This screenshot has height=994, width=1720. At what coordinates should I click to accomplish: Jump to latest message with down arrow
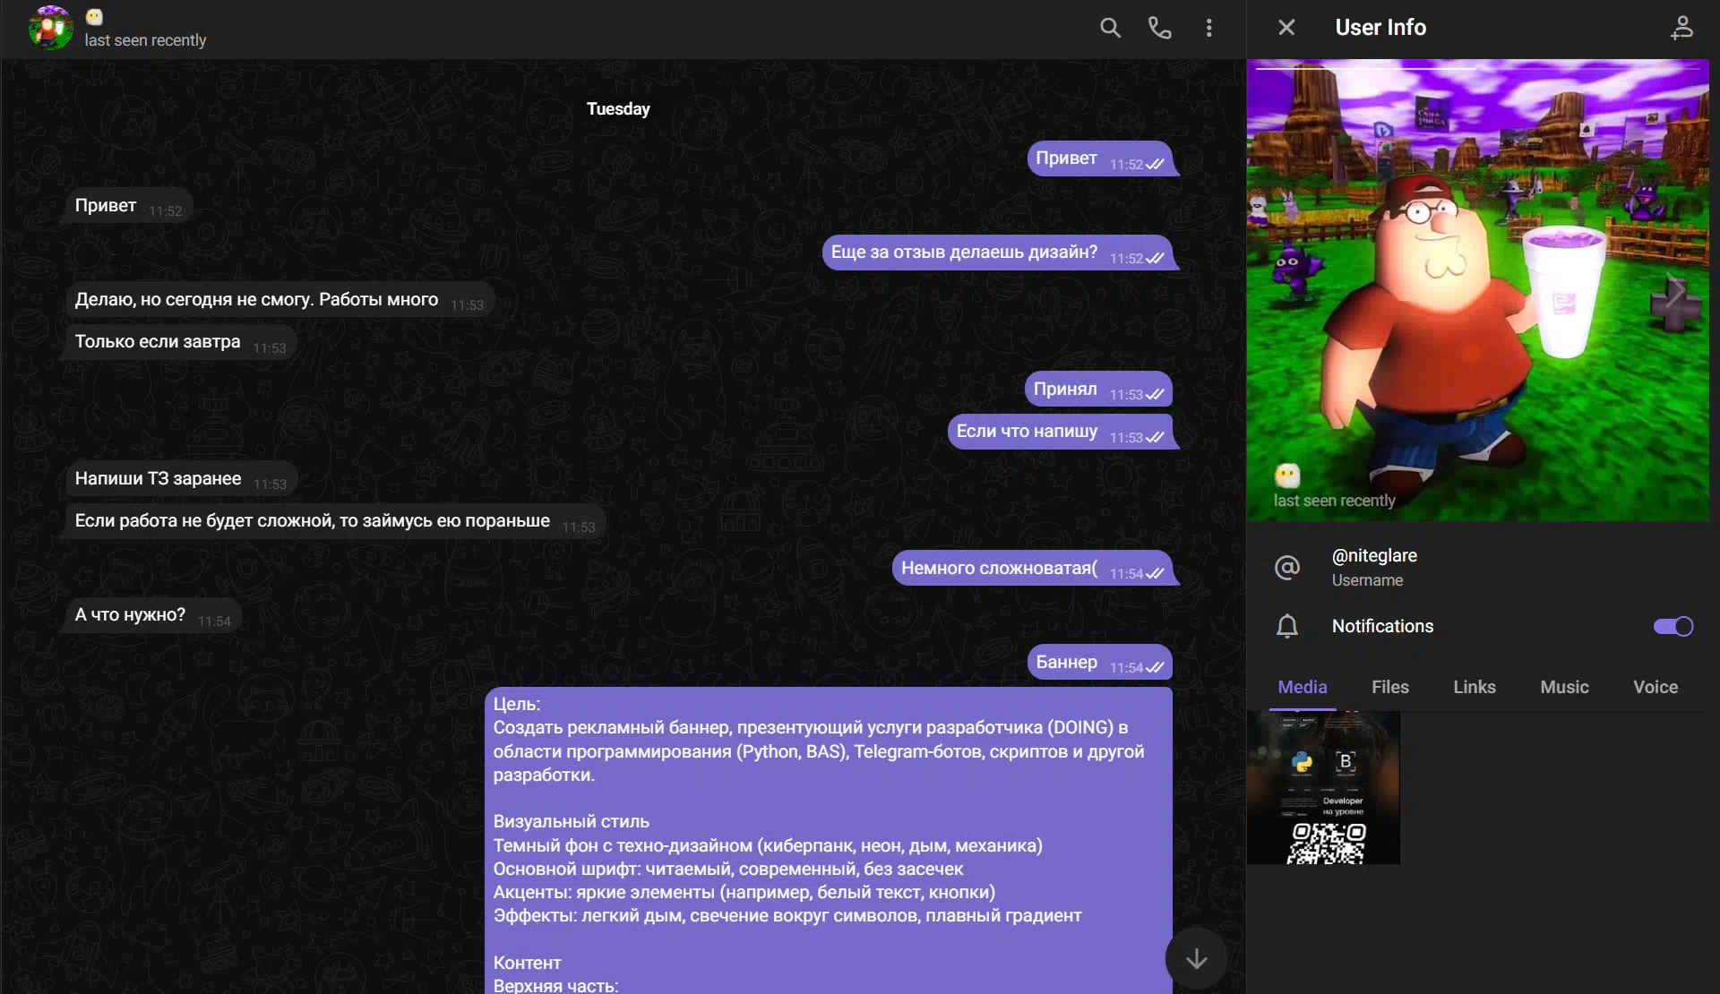[x=1196, y=959]
